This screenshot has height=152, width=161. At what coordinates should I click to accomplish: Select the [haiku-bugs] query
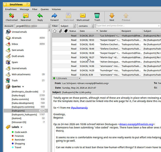[18, 95]
